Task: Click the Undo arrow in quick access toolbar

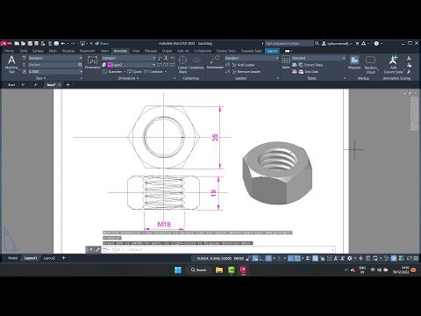Action: pyautogui.click(x=62, y=44)
